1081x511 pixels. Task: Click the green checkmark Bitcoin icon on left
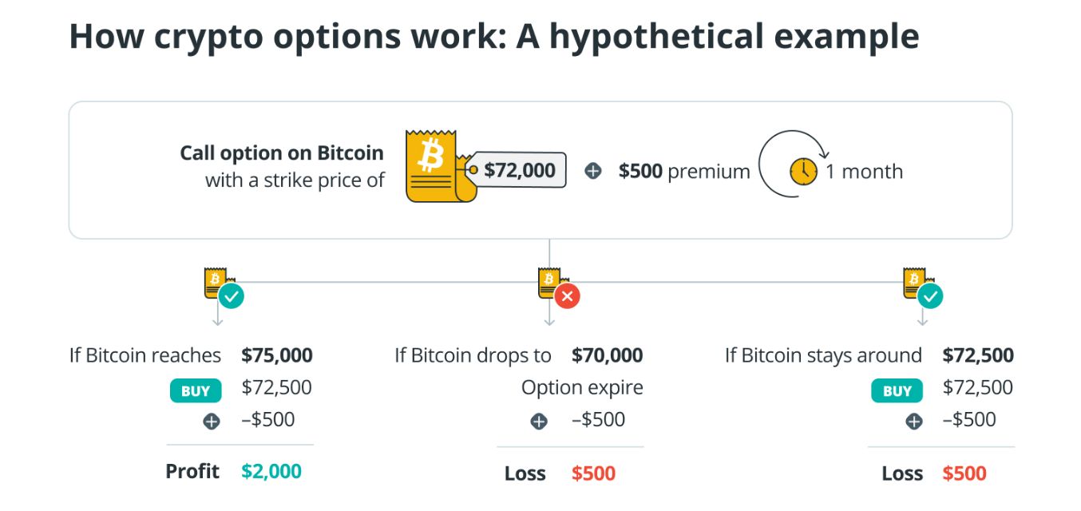click(x=222, y=288)
